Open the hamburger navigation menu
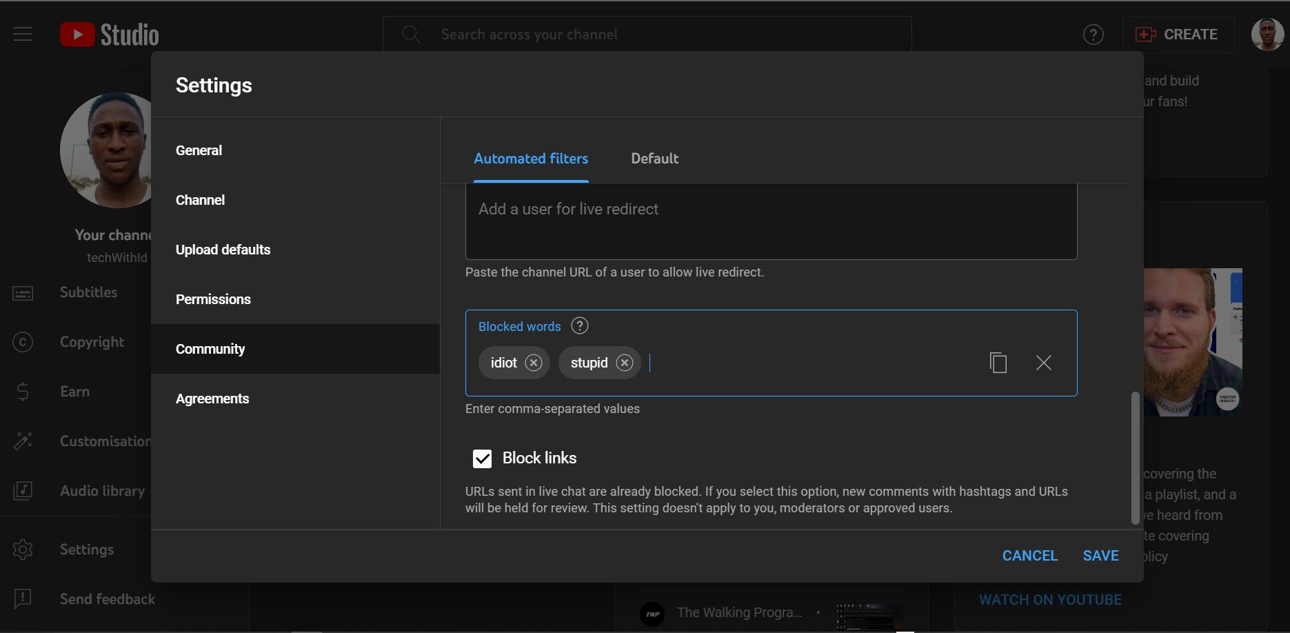This screenshot has width=1290, height=633. (x=23, y=34)
